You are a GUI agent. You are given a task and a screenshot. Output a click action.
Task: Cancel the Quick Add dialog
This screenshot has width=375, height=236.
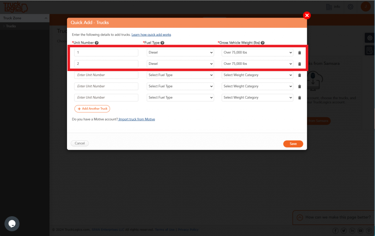pos(79,143)
